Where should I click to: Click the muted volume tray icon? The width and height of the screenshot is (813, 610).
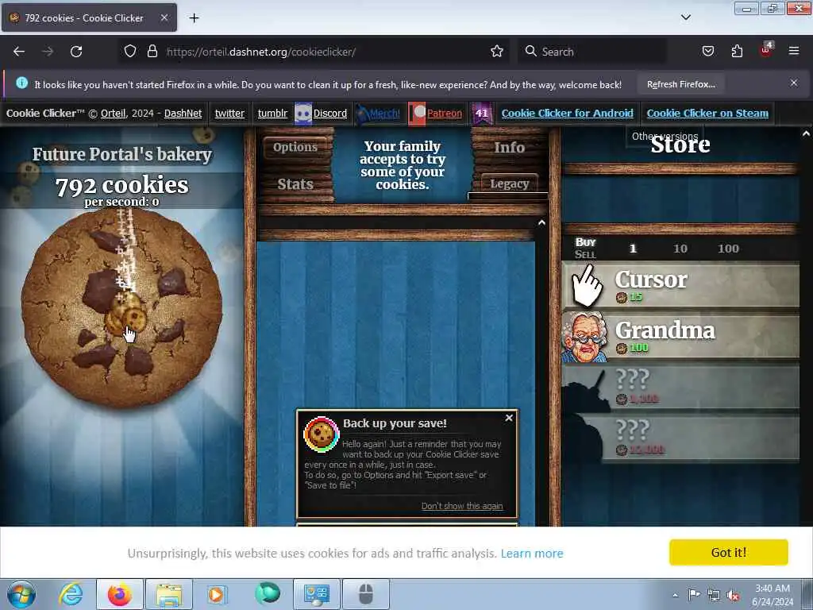pyautogui.click(x=733, y=596)
